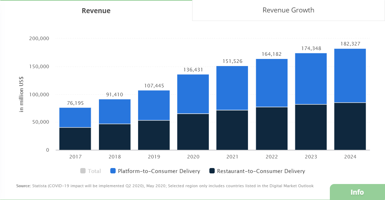Switch to the Revenue tab
Viewport: 385px width, 200px height.
click(96, 11)
